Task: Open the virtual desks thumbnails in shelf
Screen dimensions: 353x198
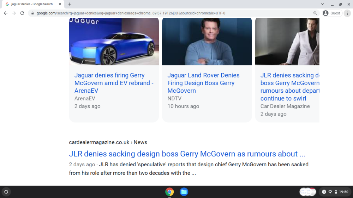Action: [308, 192]
